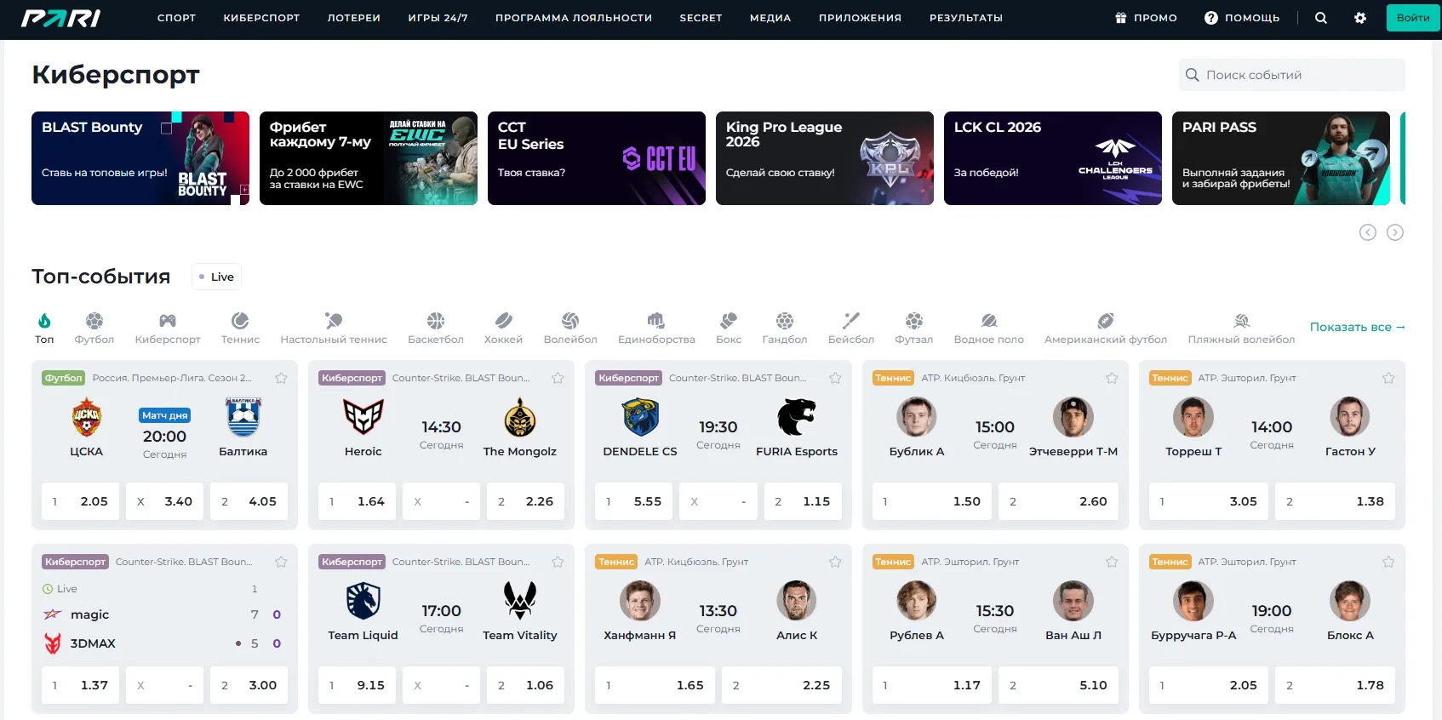Open the Киберспорт menu item

pyautogui.click(x=262, y=18)
